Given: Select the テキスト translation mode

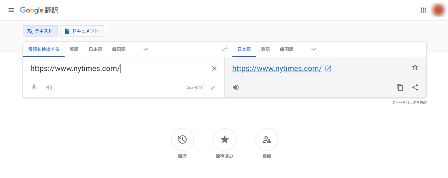Looking at the screenshot, I should pos(40,31).
